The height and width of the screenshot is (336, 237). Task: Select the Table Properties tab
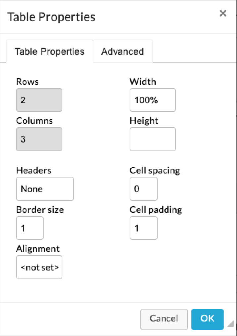pos(49,51)
